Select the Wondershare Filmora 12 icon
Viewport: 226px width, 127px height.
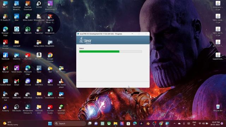coord(28,109)
